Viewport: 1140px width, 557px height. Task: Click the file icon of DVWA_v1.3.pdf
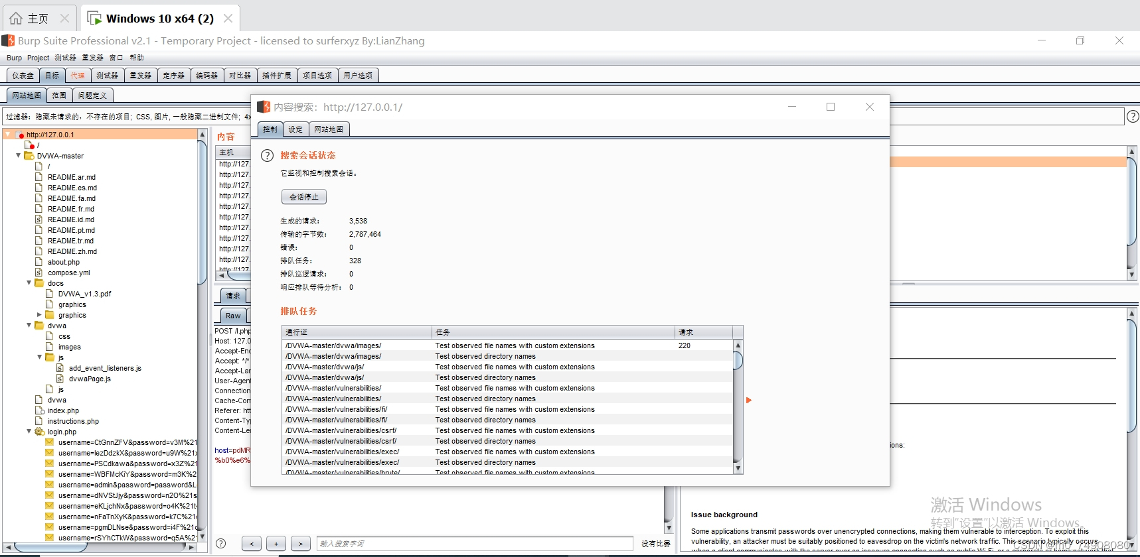tap(50, 294)
